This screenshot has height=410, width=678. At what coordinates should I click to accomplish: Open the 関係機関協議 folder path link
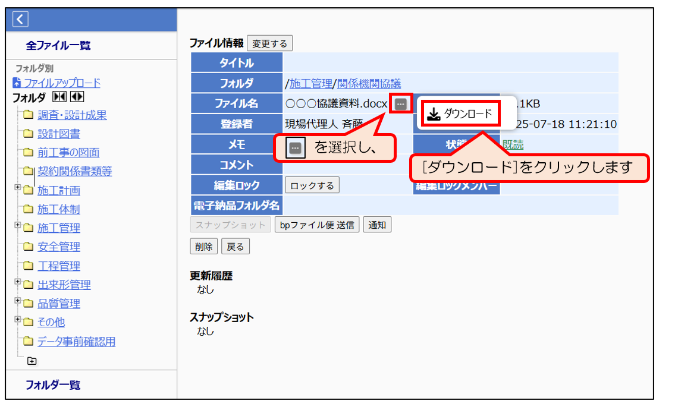(x=369, y=84)
